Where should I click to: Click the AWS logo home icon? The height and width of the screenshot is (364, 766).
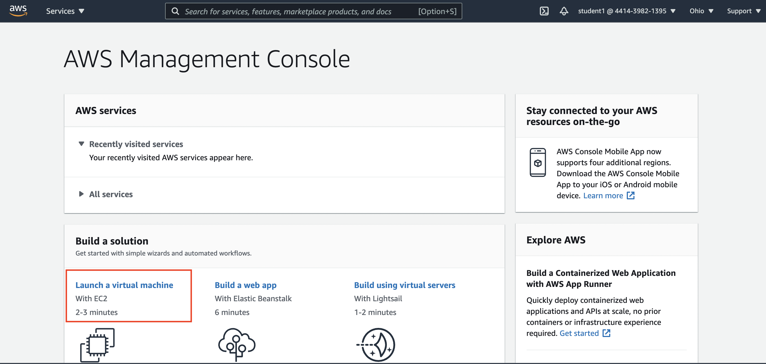(x=18, y=11)
